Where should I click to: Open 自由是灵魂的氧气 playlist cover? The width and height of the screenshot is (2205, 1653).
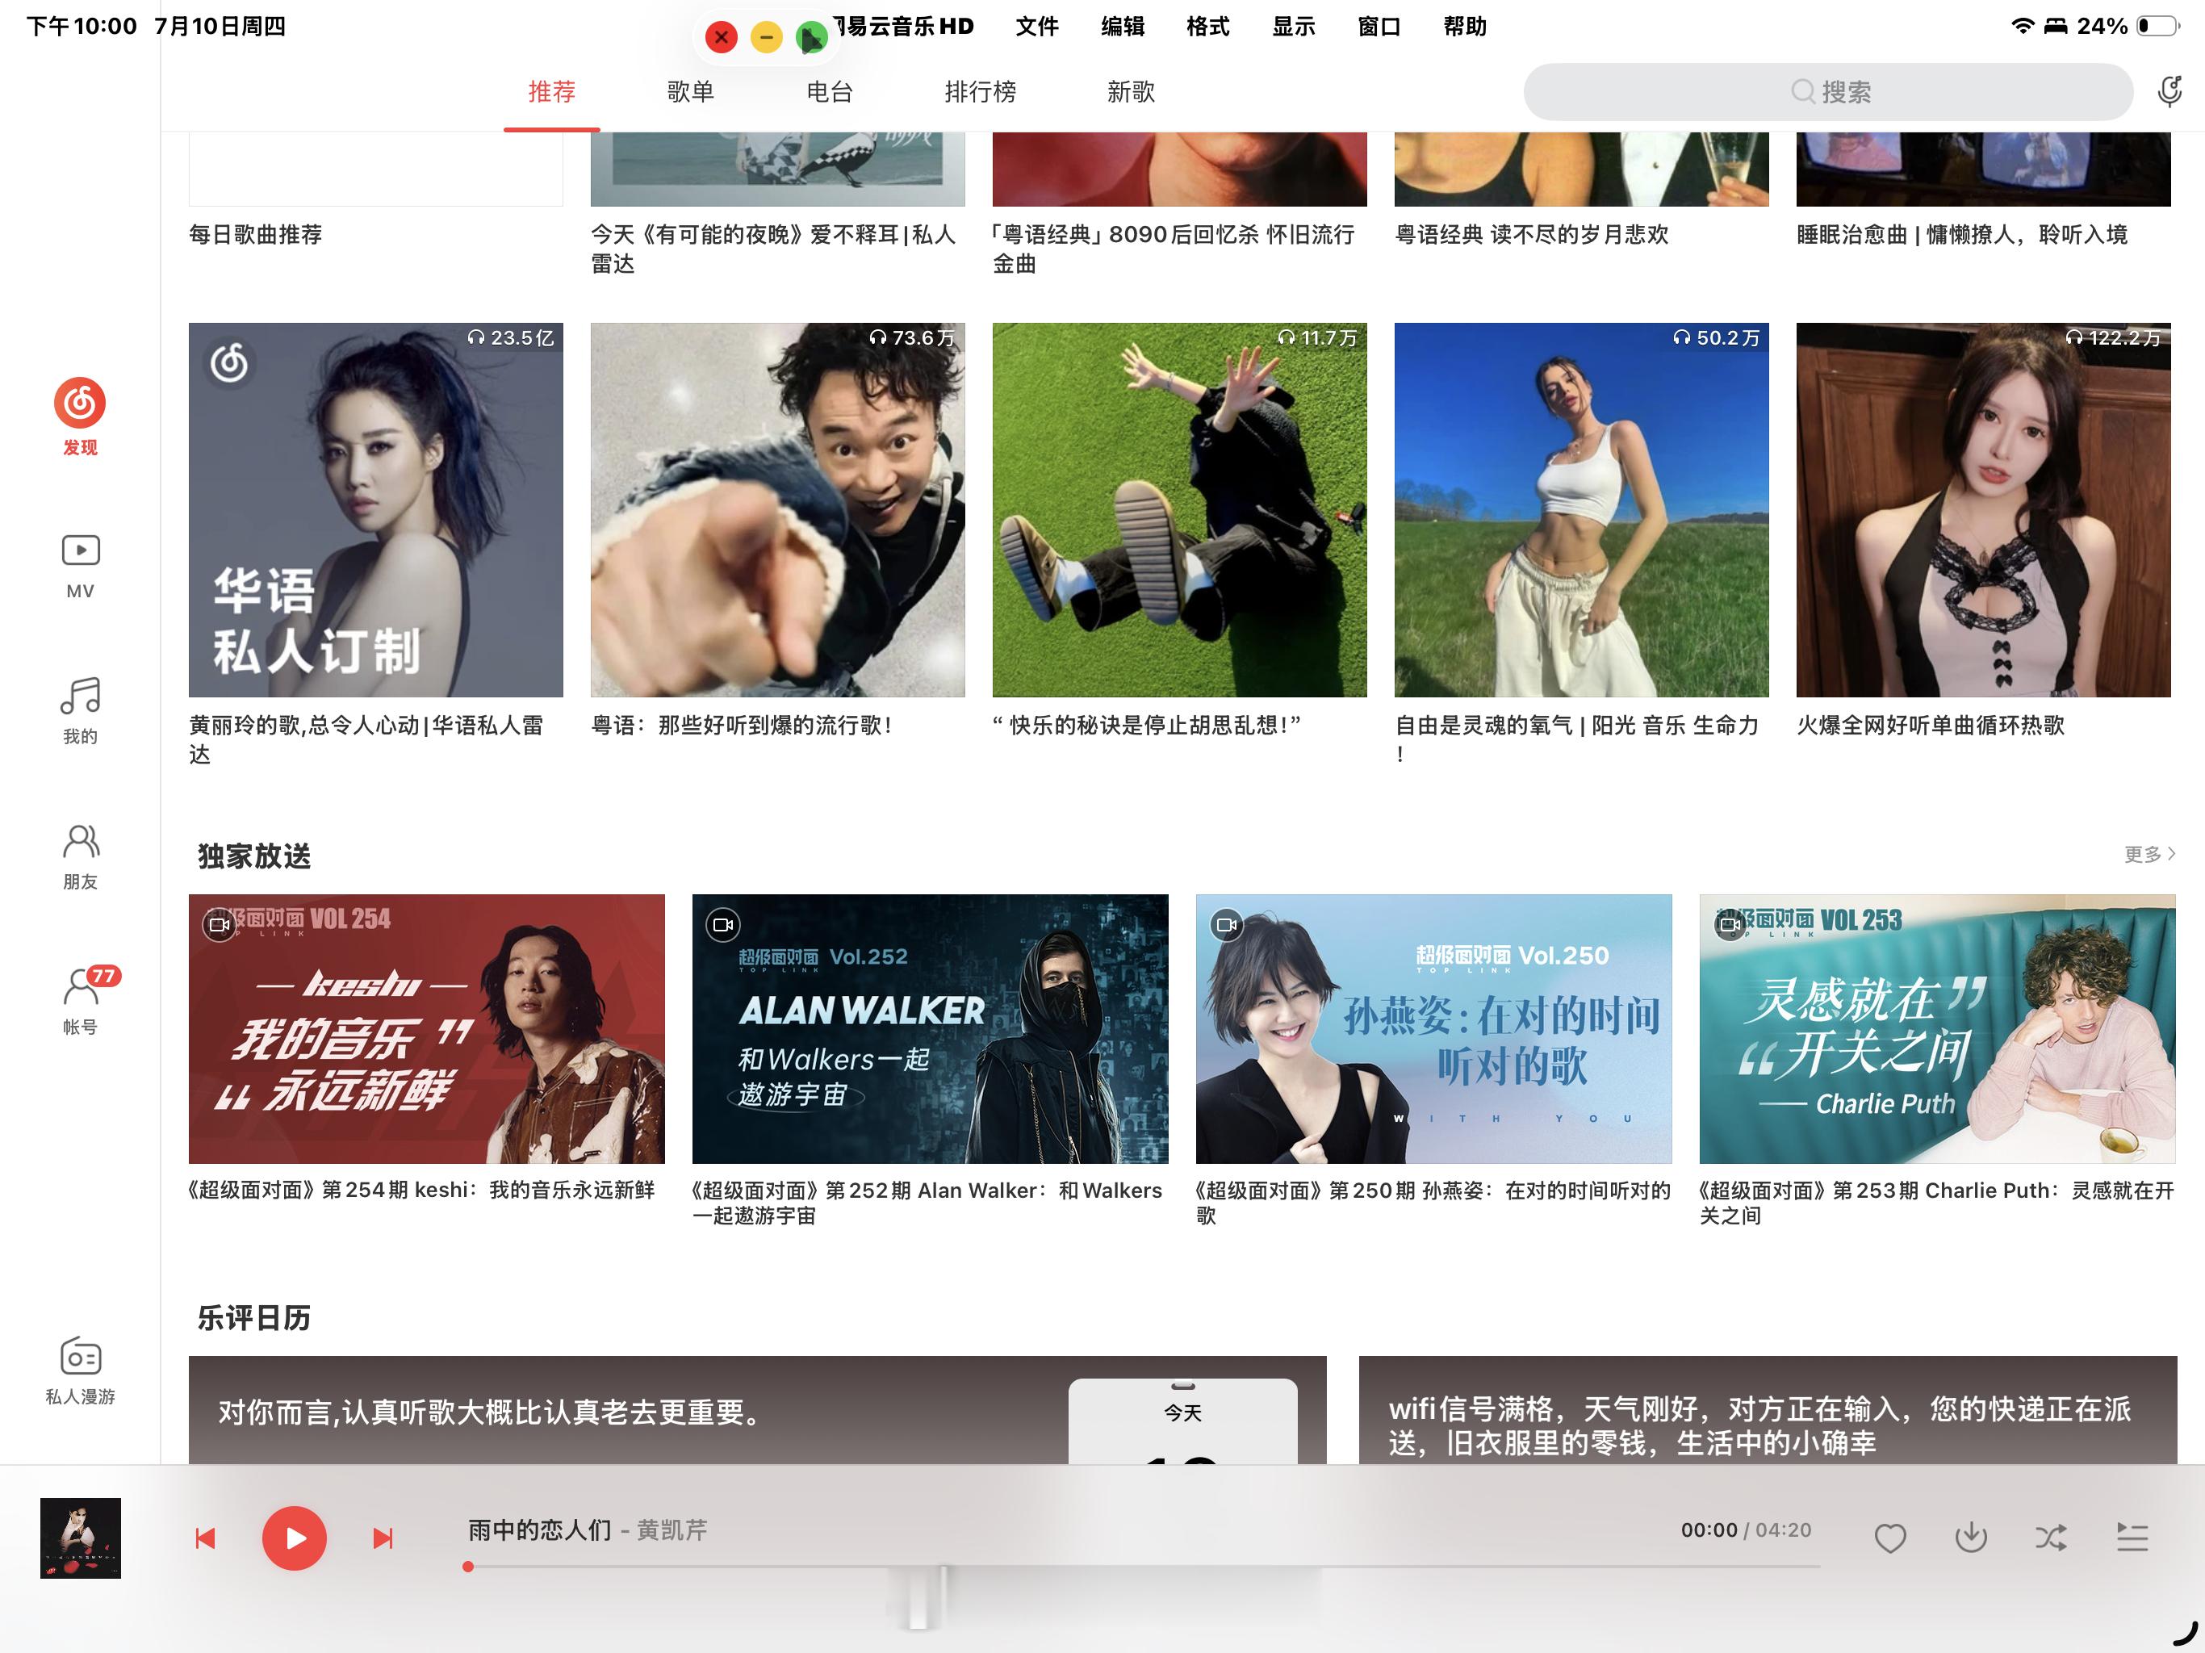click(1581, 509)
